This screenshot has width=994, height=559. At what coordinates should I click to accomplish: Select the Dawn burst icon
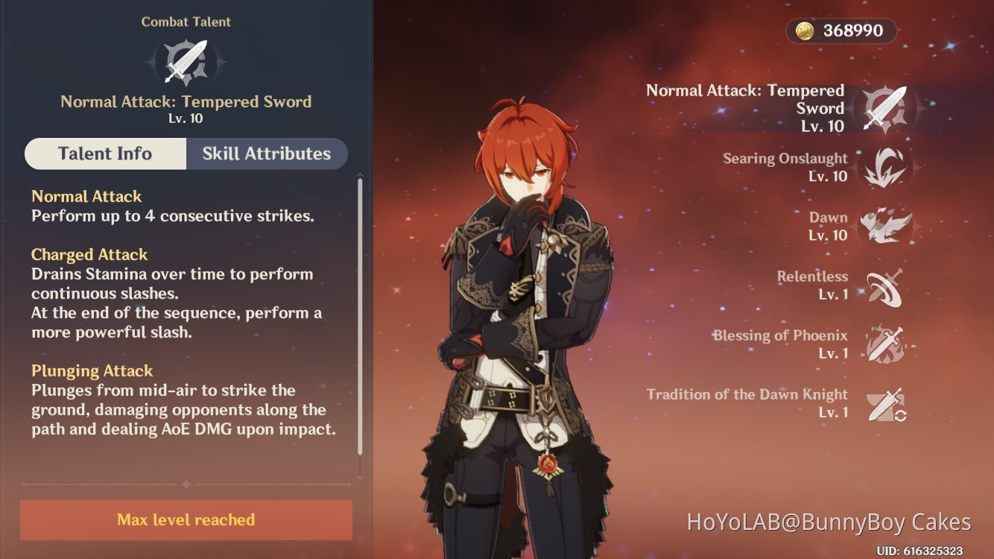tap(885, 227)
